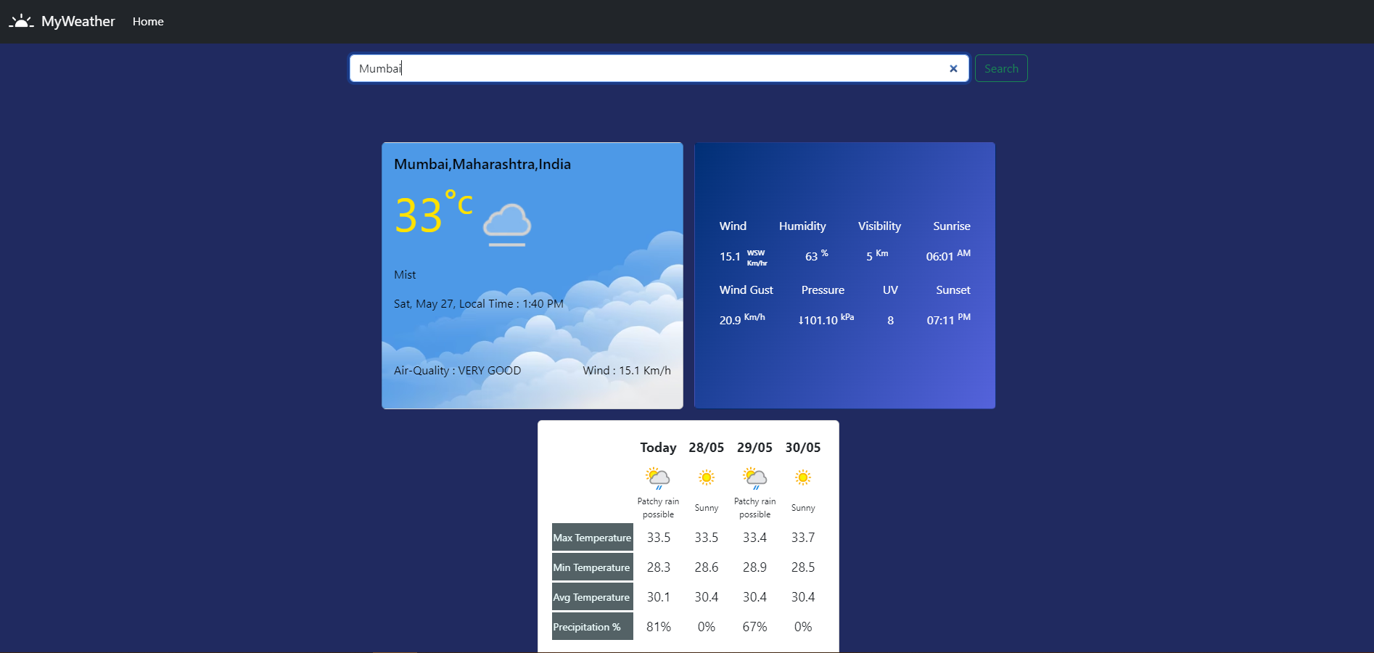Select the patchy rain icon under 29/05
This screenshot has height=653, width=1374.
(754, 477)
